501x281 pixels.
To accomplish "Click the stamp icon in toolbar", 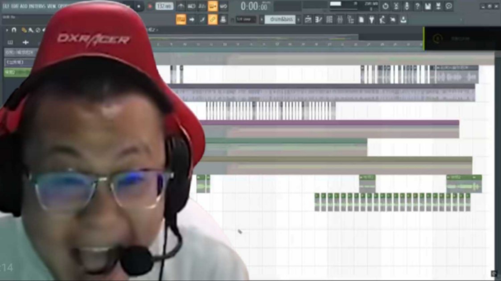I will point(223,20).
